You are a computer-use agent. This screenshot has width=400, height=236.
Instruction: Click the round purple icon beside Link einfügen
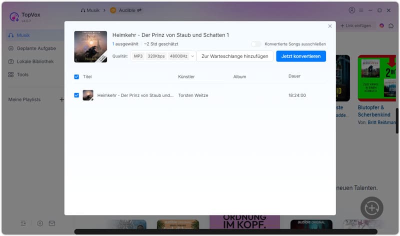(381, 26)
